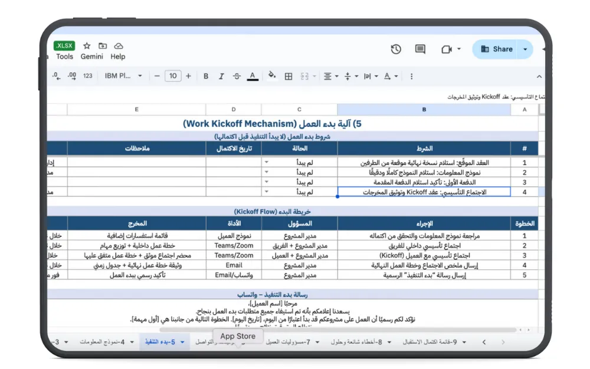Check the cloud save status icon

119,46
